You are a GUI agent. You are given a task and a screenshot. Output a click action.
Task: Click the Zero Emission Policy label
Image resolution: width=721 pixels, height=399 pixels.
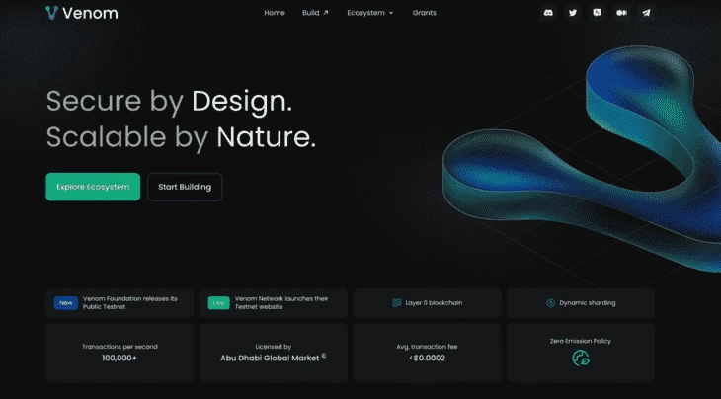581,341
